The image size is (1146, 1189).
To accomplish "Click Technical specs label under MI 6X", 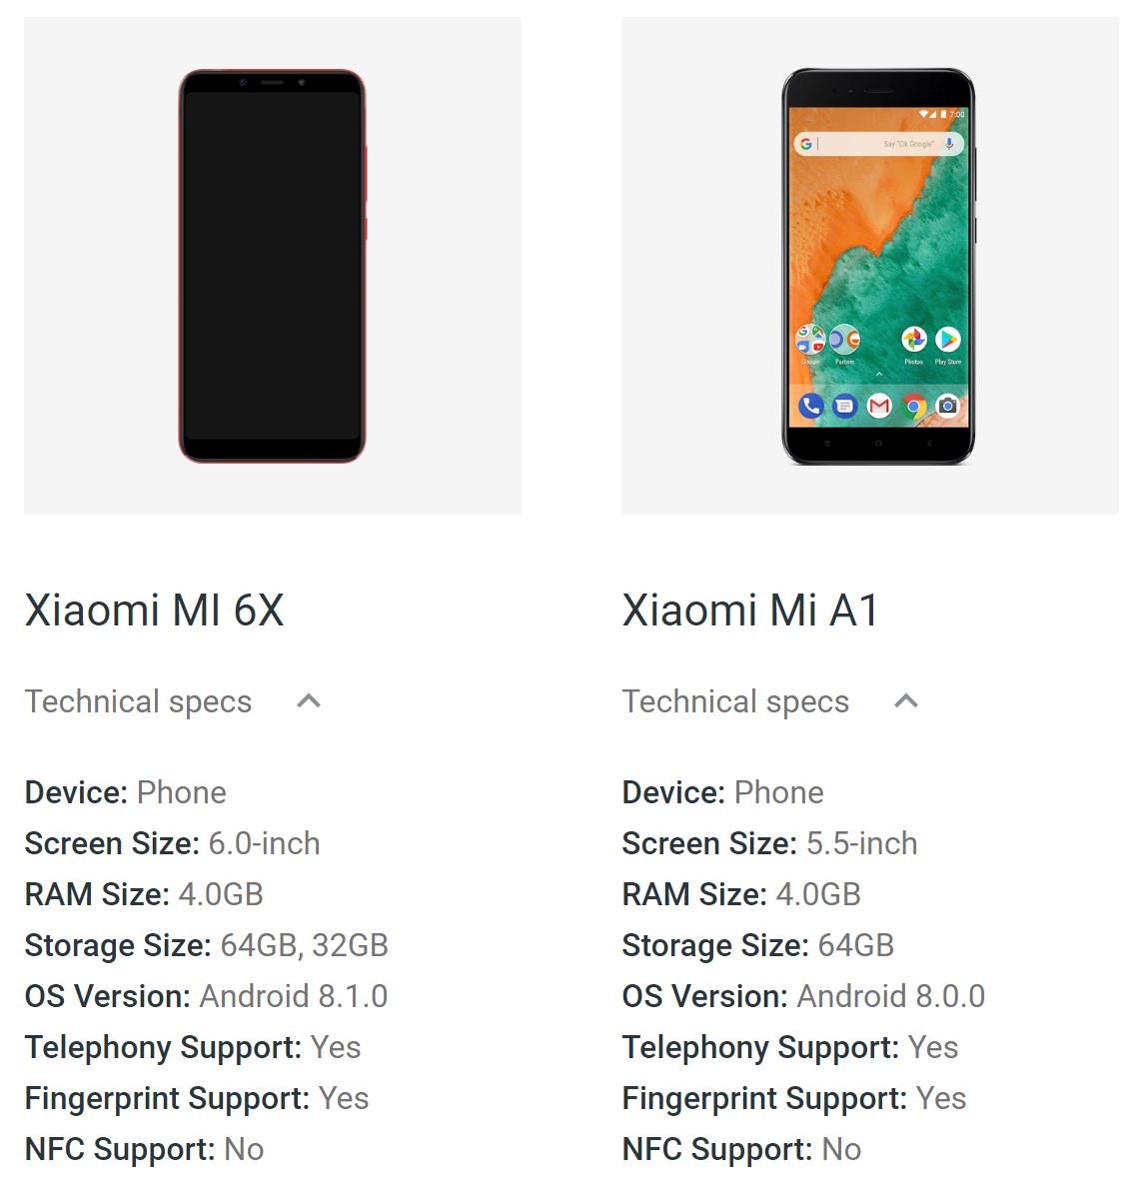I will tap(138, 701).
